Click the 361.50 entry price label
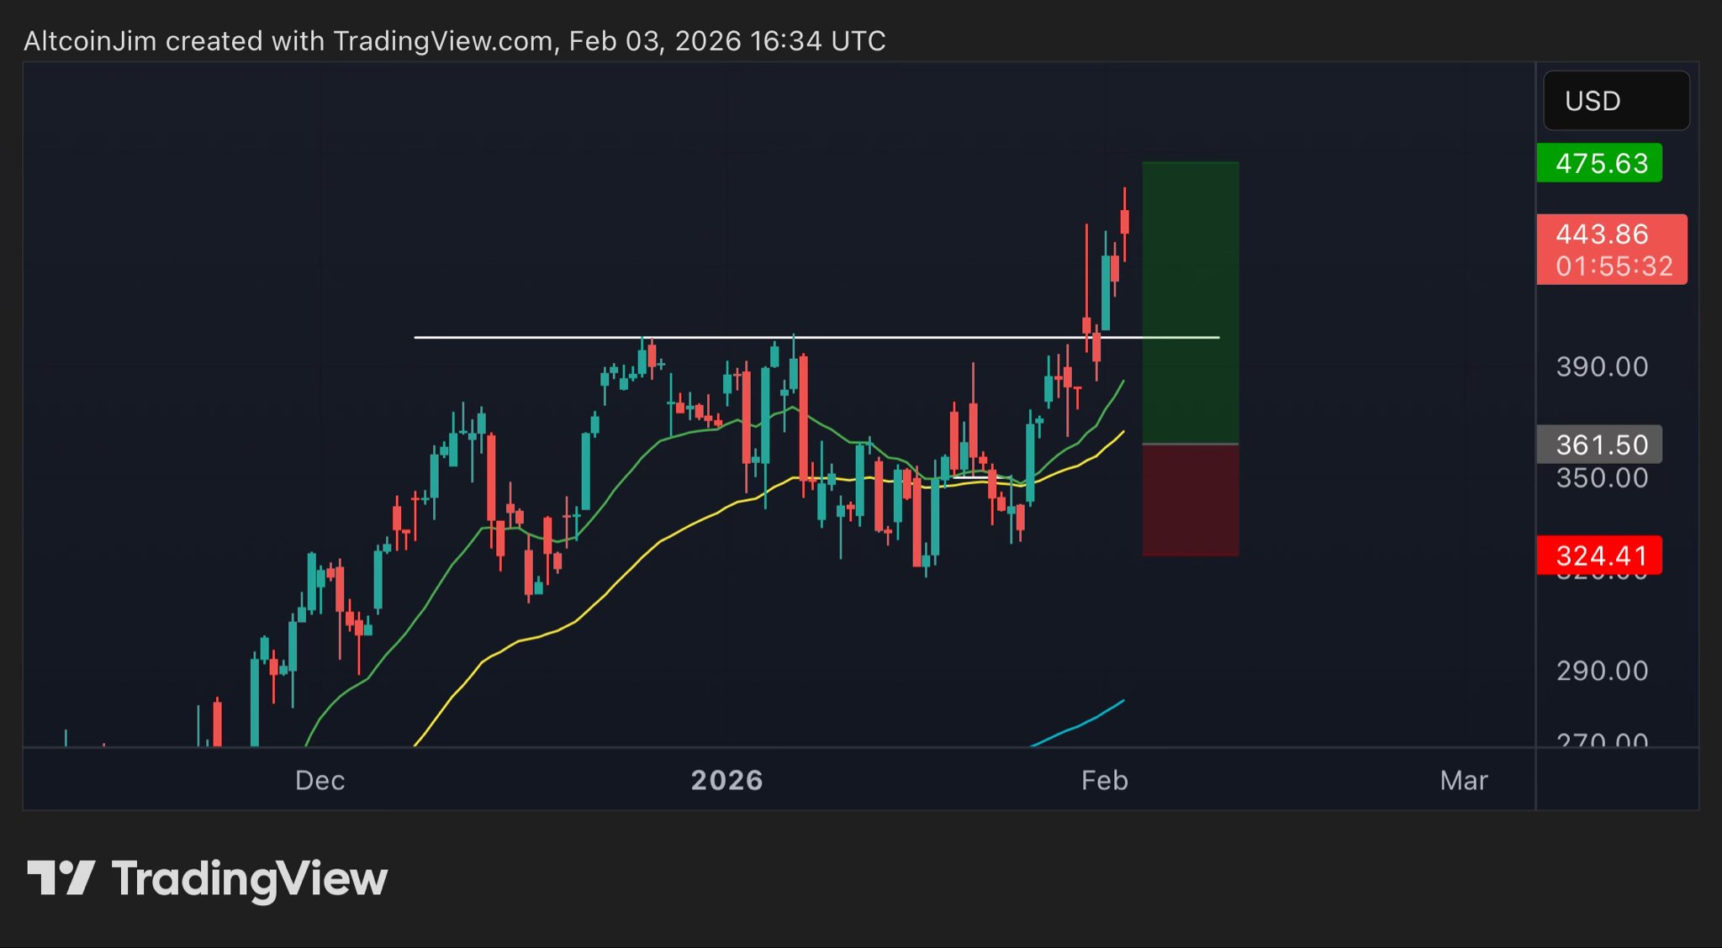1722x948 pixels. [x=1599, y=445]
